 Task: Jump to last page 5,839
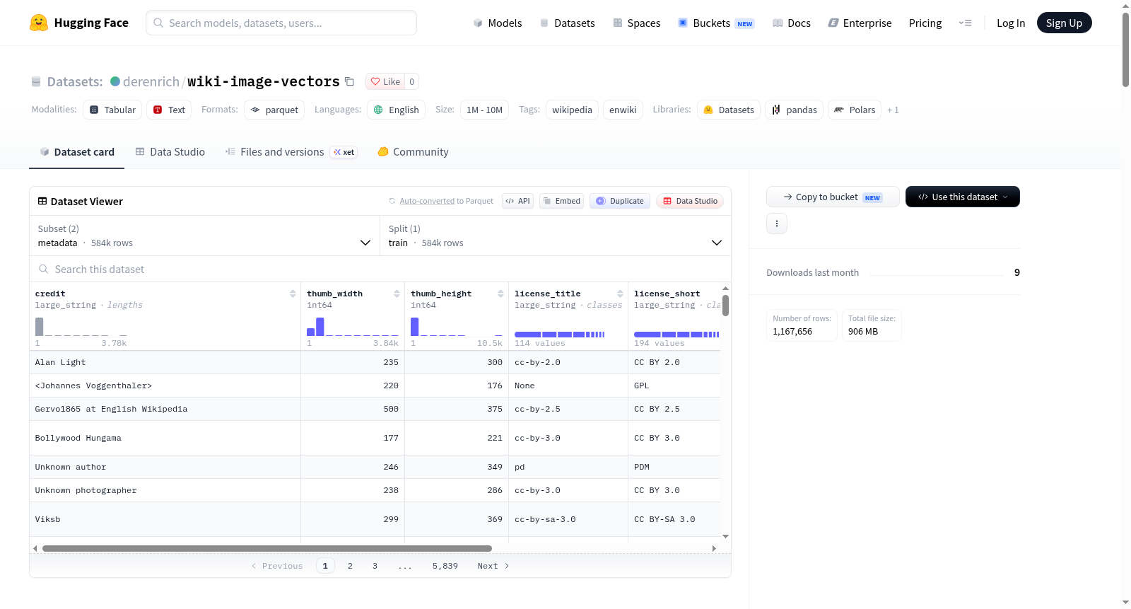click(445, 566)
